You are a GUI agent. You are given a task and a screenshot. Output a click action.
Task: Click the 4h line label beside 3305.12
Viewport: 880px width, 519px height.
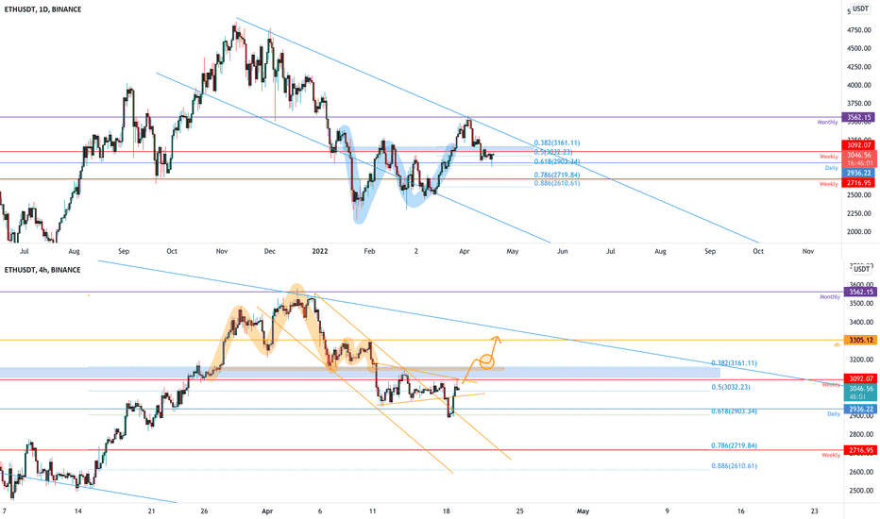click(x=837, y=344)
